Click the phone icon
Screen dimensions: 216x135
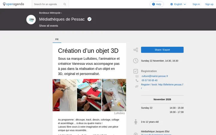click(x=137, y=80)
